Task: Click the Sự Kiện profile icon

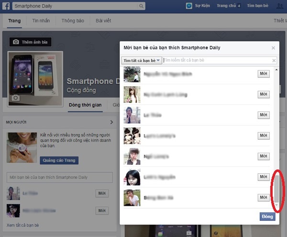Action: point(189,6)
